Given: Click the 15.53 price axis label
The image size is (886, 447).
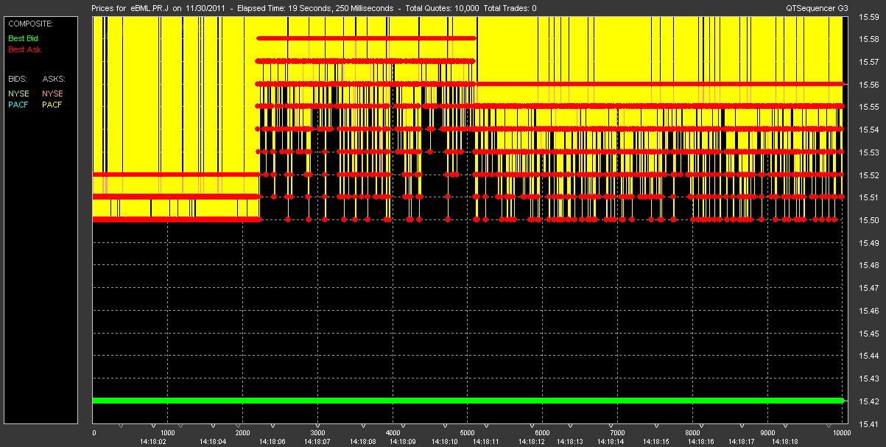Looking at the screenshot, I should coord(869,152).
